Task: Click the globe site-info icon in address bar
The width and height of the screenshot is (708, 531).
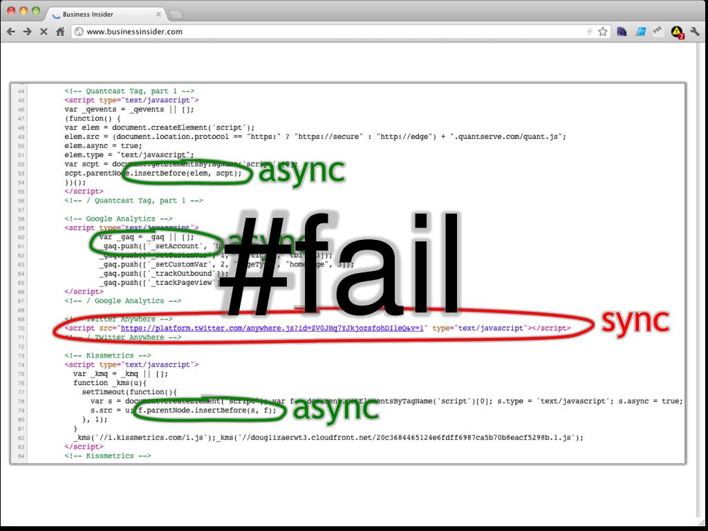Action: 79,32
